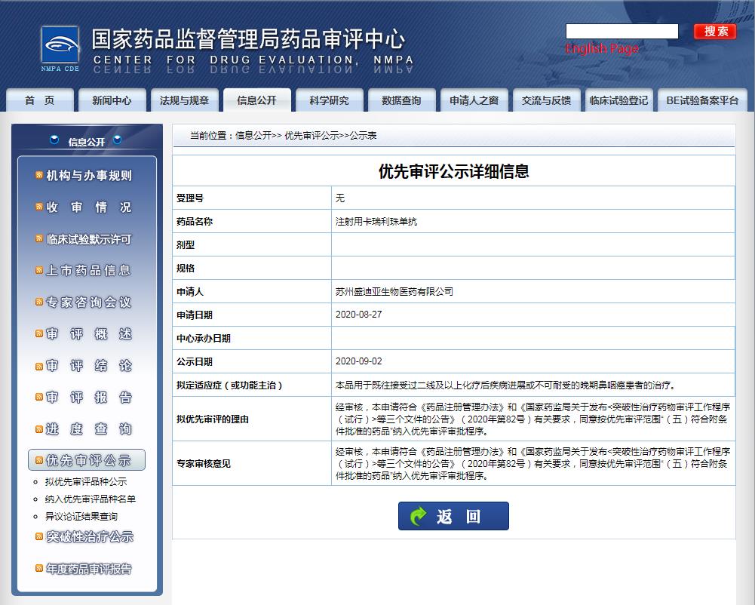Click RSS icon beside 进度查询
The image size is (755, 605).
[39, 428]
